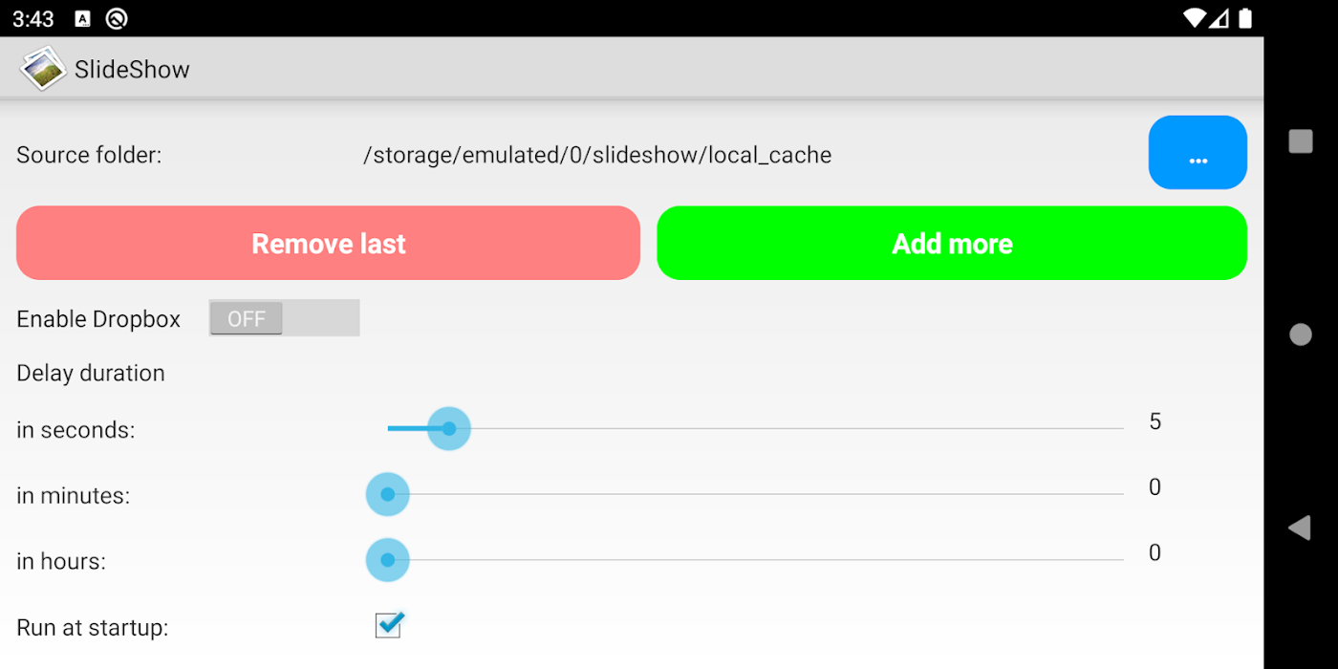Tap the keyboard 'A' notification icon
The height and width of the screenshot is (669, 1338).
83,19
